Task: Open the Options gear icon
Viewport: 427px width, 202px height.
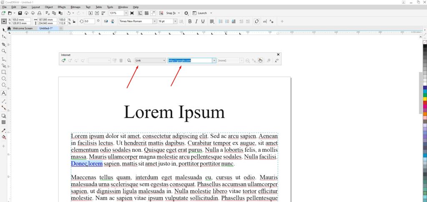Action: (x=186, y=13)
